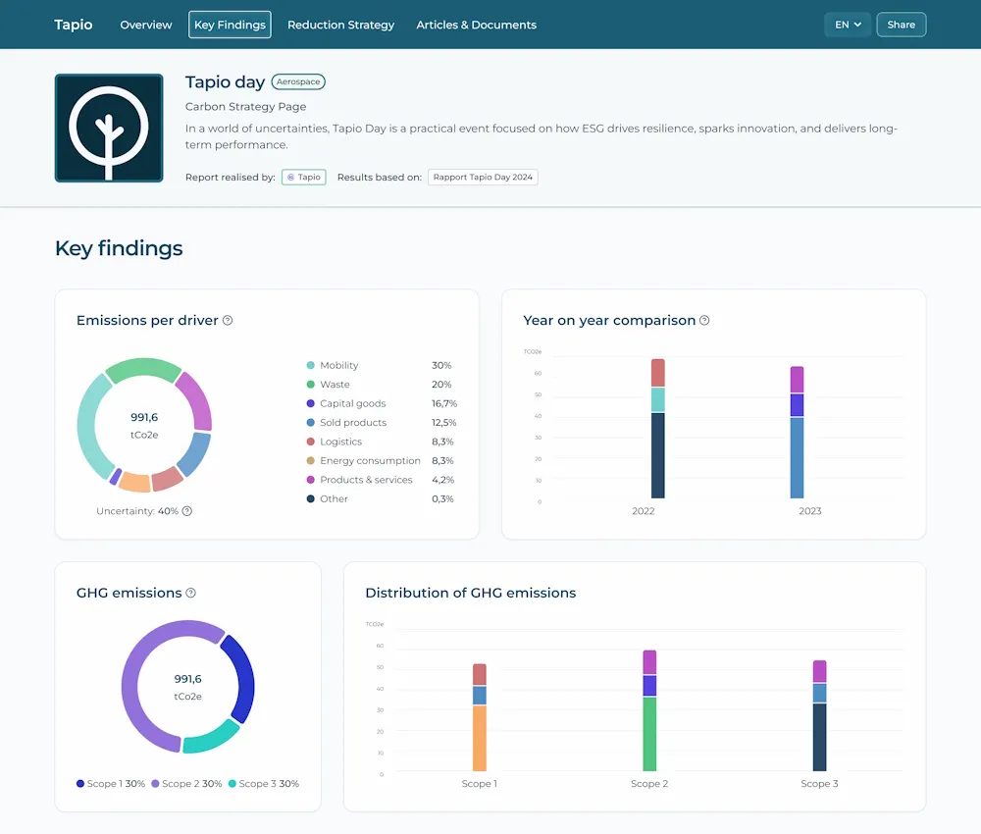Click the 'Carbon Strategy Page' subtitle
Viewport: 981px width, 834px height.
[246, 106]
